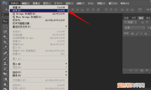Click distribute top edges icon

[106, 10]
